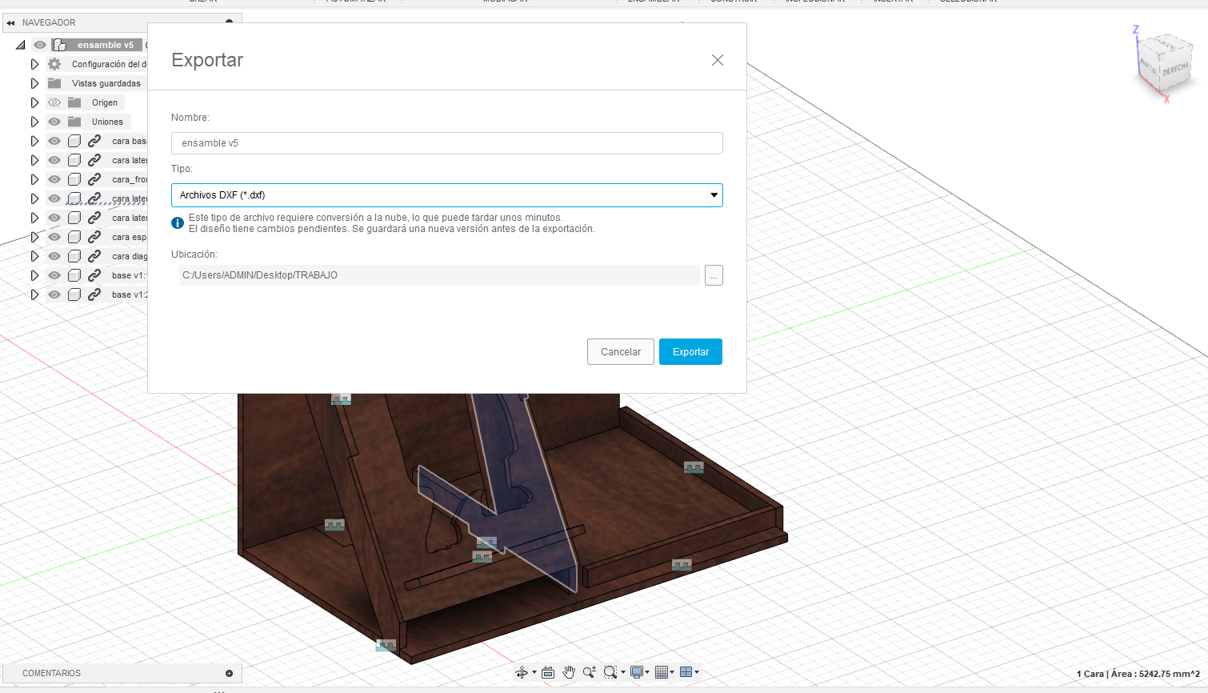Image resolution: width=1208 pixels, height=693 pixels.
Task: Hide the cara esp component
Action: [x=54, y=237]
